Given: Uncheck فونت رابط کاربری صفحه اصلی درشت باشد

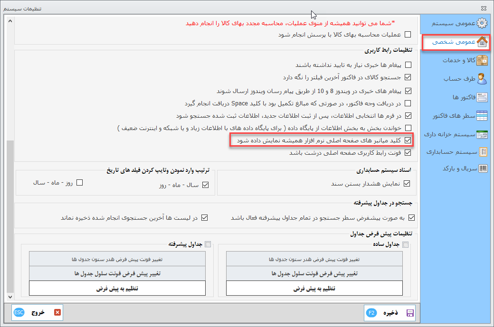Looking at the screenshot, I should pos(408,153).
